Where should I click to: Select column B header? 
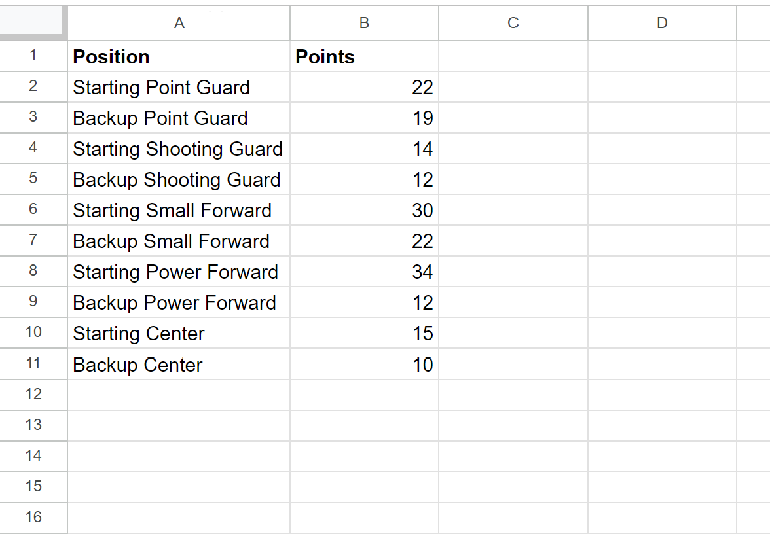click(x=363, y=23)
